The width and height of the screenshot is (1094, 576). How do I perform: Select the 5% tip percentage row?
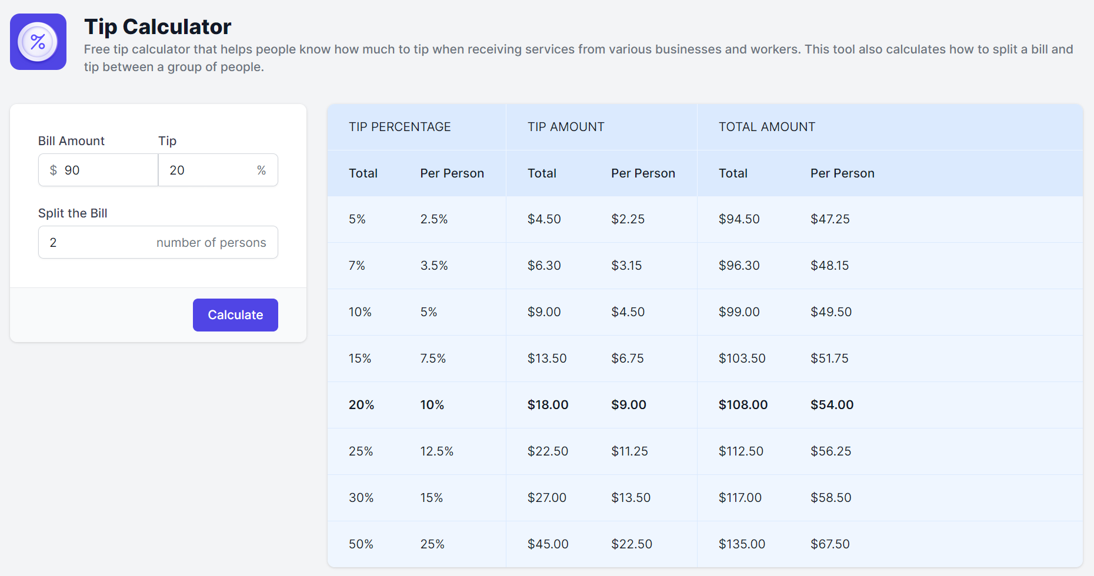pos(357,219)
